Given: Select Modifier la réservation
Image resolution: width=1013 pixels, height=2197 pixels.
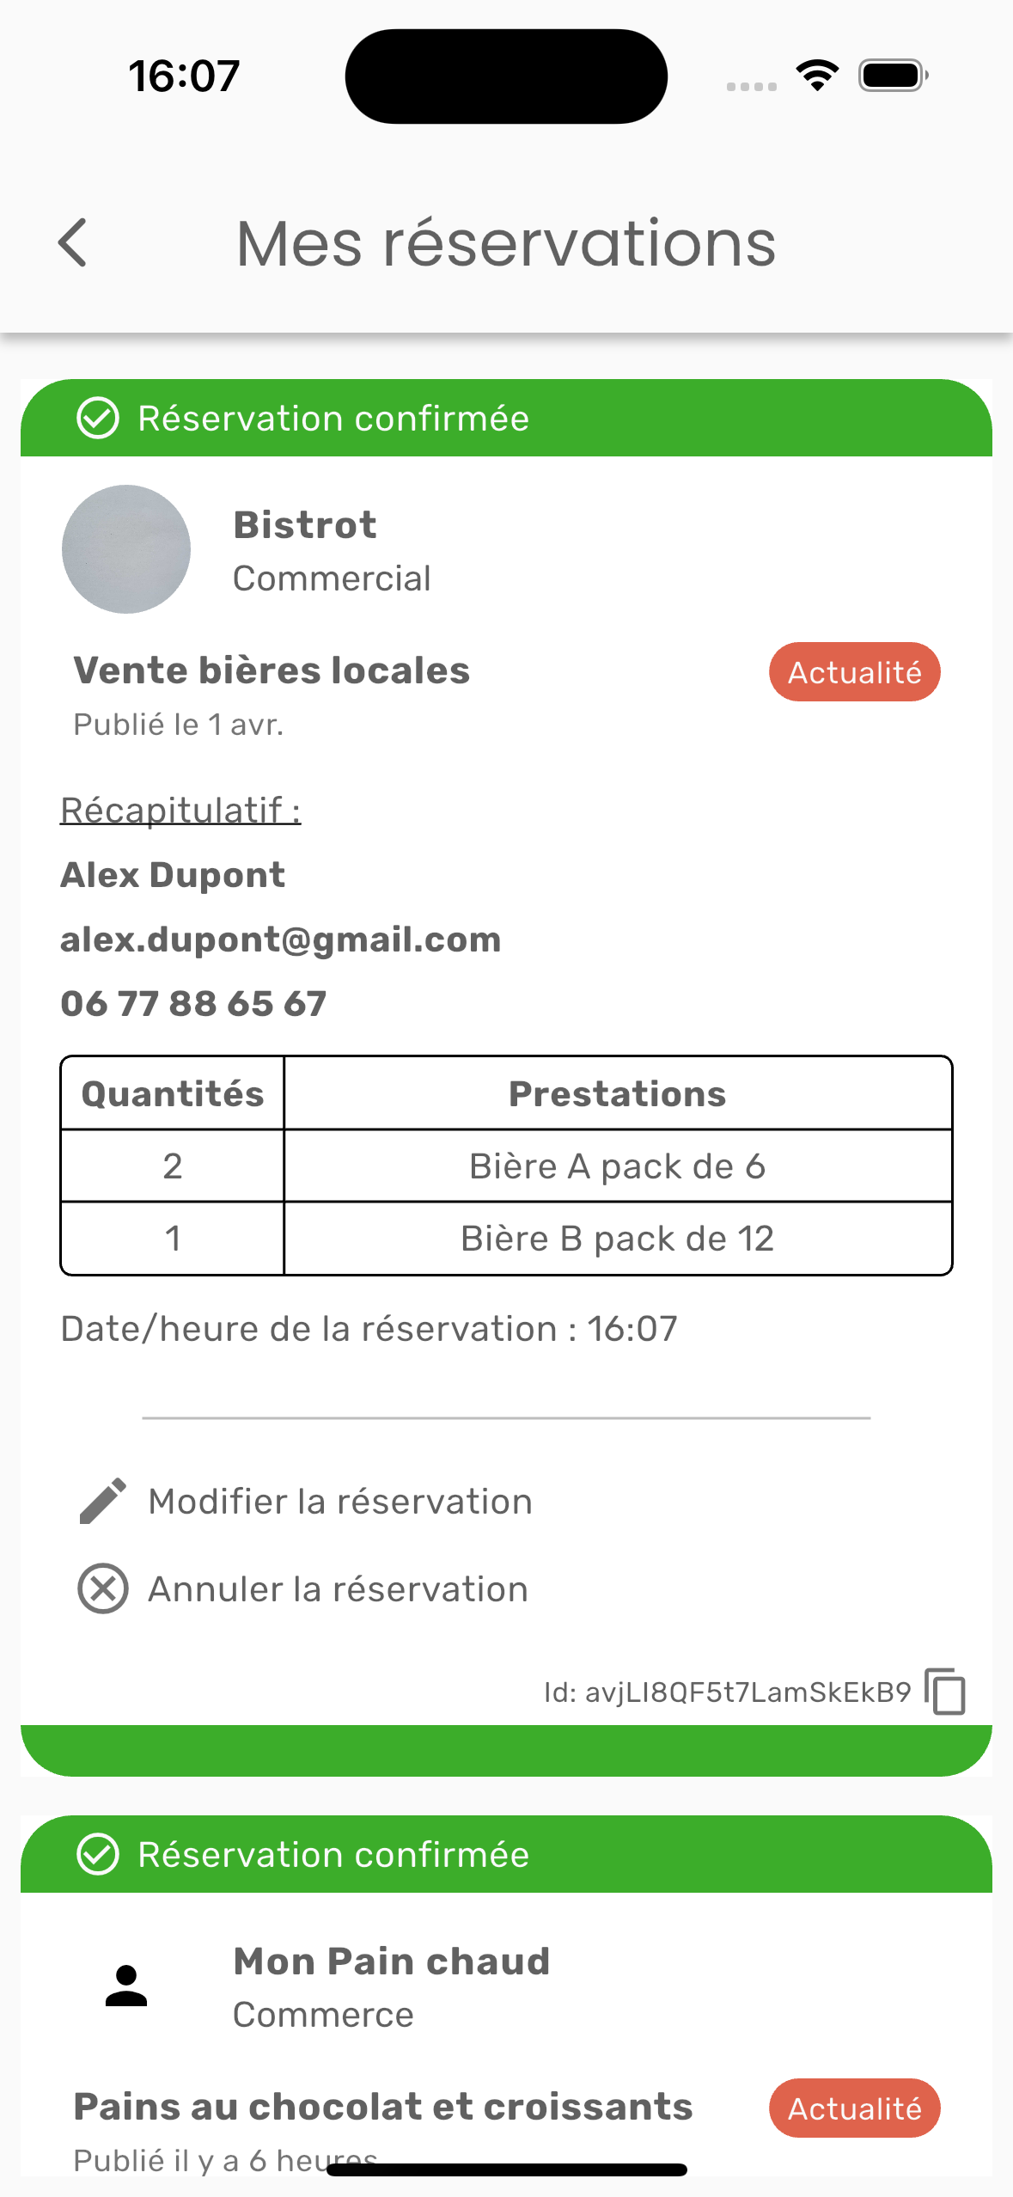Looking at the screenshot, I should pos(340,1502).
